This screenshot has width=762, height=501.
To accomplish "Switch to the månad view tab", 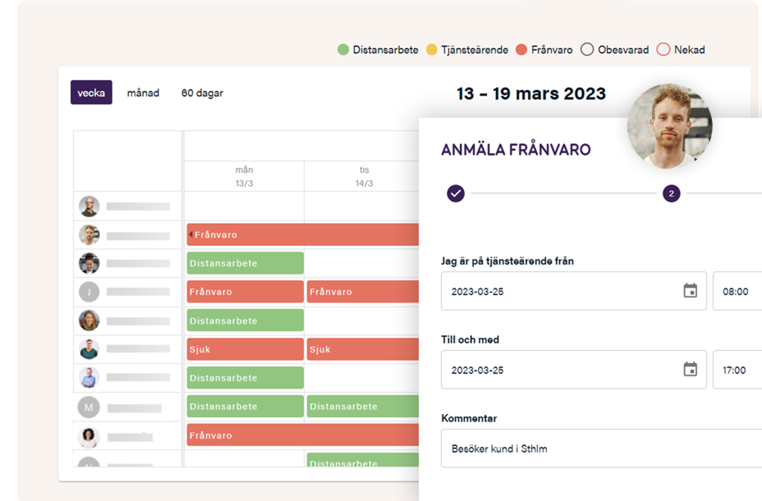I will pyautogui.click(x=143, y=93).
